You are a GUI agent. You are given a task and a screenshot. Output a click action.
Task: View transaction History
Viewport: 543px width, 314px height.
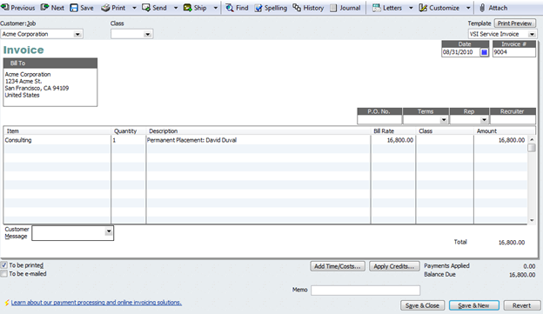(x=308, y=8)
